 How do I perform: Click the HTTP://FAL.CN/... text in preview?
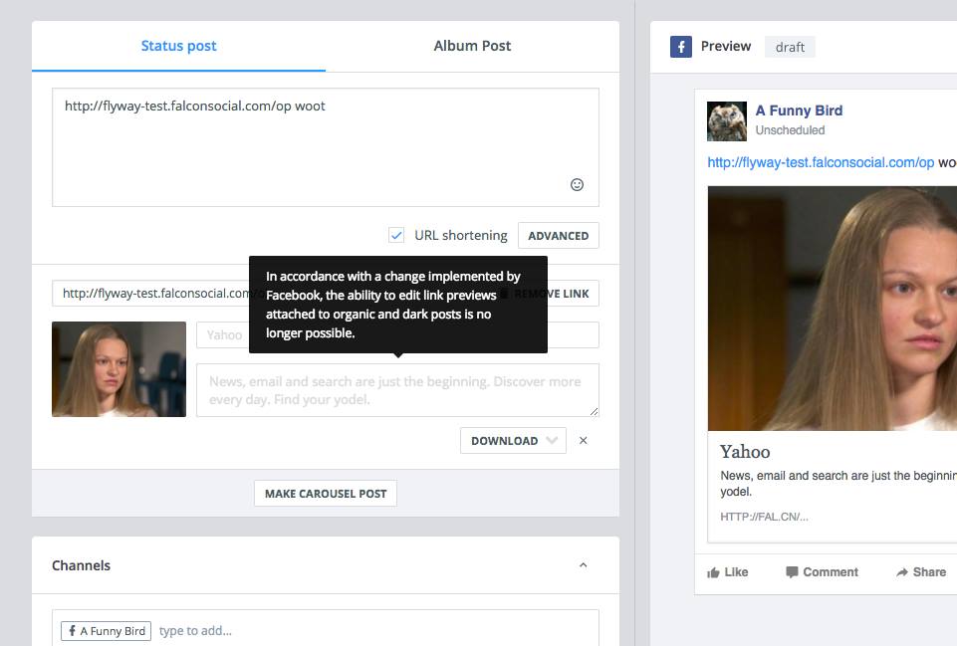tap(764, 517)
